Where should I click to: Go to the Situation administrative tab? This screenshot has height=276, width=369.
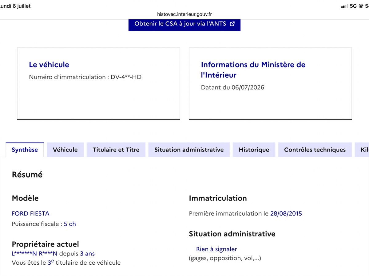189,150
